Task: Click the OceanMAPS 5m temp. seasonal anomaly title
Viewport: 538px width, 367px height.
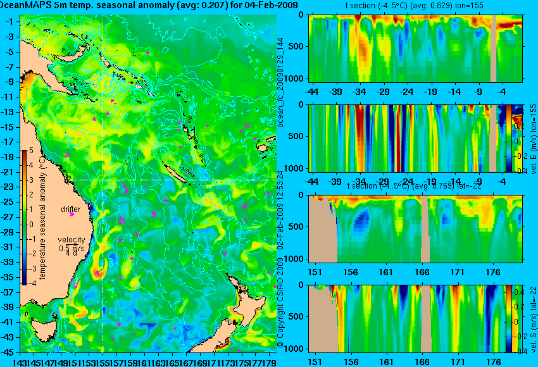Action: click(149, 6)
